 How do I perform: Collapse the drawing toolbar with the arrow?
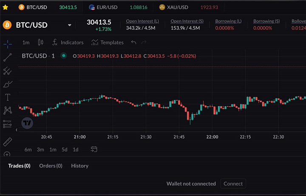coord(17,130)
